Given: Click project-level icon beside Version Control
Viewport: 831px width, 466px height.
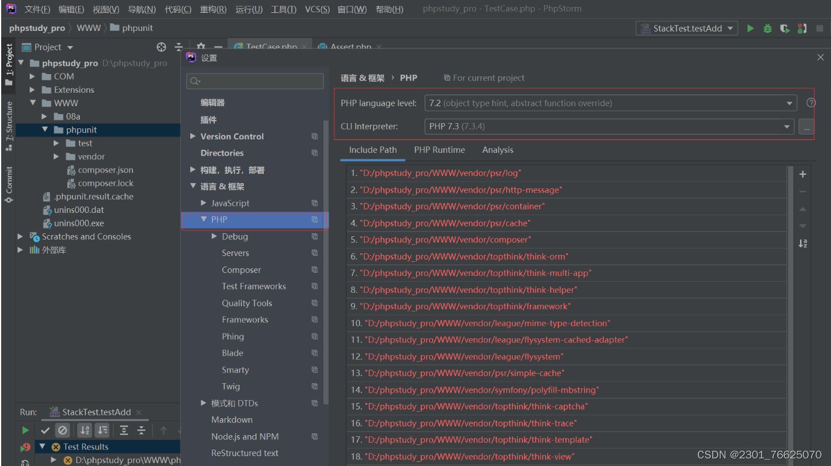Looking at the screenshot, I should coord(315,136).
